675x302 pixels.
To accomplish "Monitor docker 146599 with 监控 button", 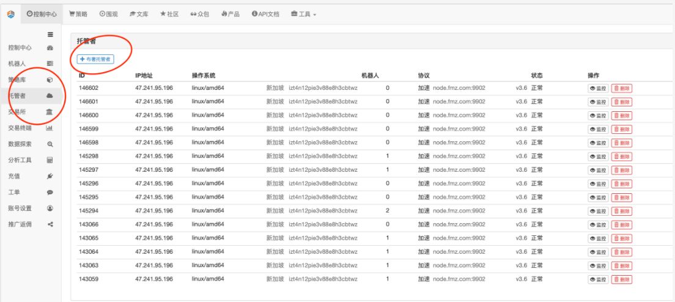I will coord(598,129).
